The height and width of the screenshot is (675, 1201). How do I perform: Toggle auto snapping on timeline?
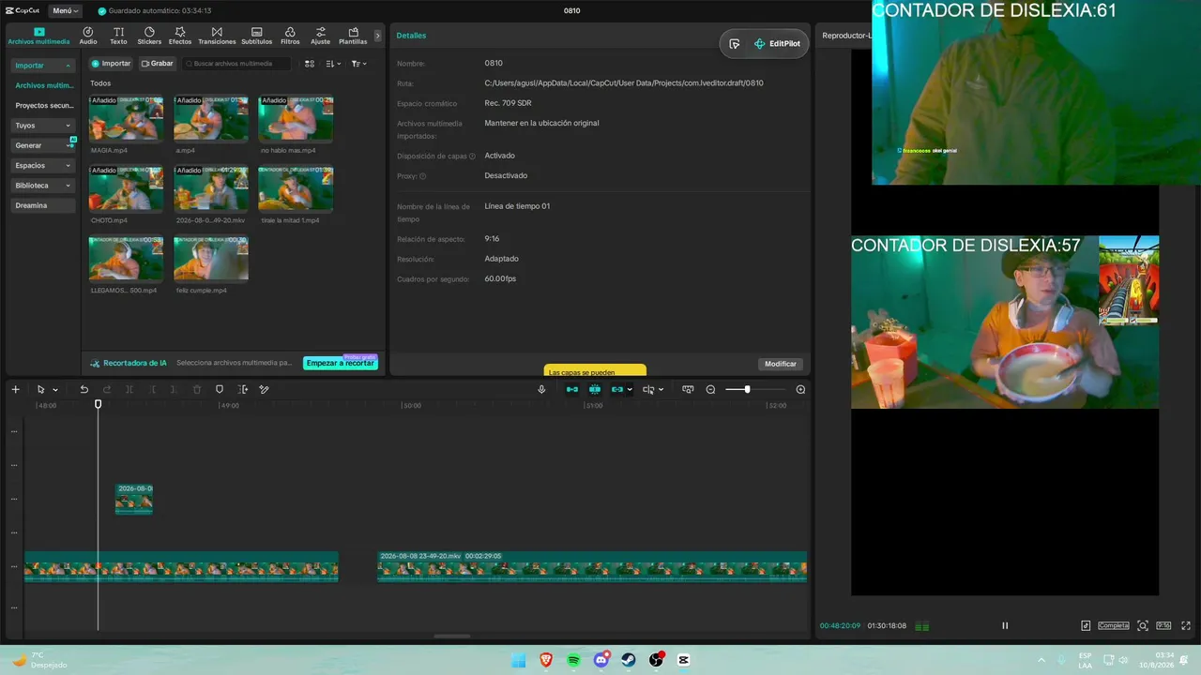click(x=595, y=389)
